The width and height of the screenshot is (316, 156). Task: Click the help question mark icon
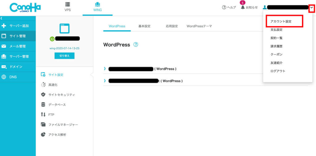tap(224, 7)
